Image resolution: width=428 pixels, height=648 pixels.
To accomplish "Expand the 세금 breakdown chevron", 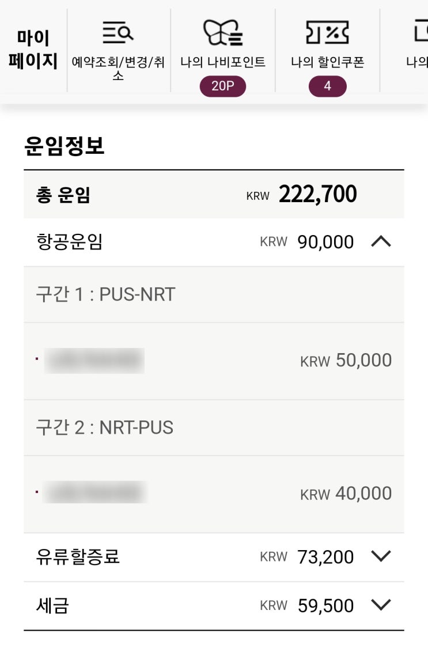I will (381, 605).
